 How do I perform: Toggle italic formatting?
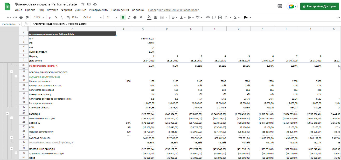point(129,17)
